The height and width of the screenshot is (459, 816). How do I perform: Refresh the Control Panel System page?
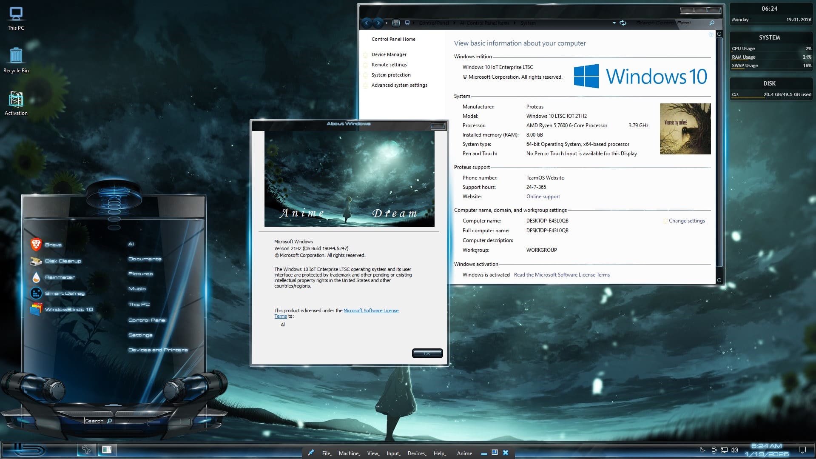tap(623, 23)
